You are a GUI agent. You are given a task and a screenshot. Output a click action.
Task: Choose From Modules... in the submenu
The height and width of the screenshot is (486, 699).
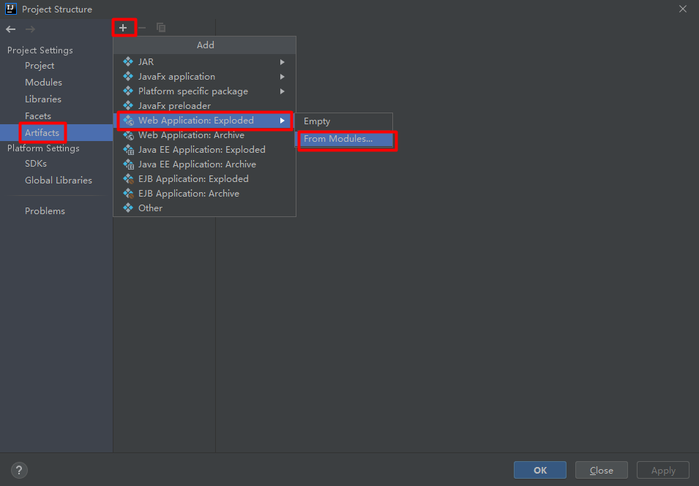pos(344,139)
